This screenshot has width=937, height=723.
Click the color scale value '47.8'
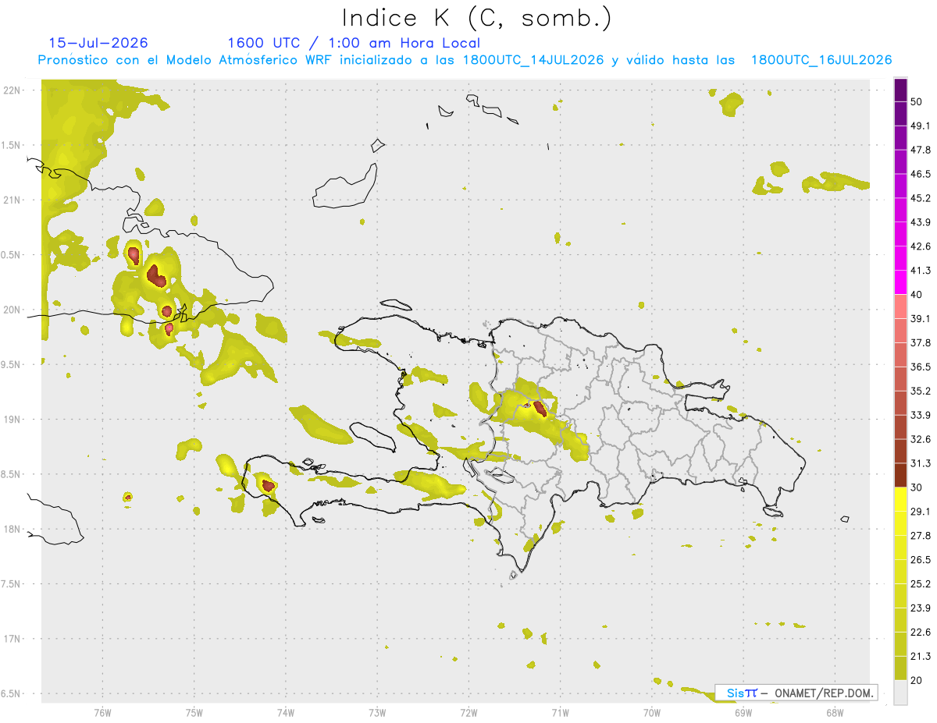point(921,151)
